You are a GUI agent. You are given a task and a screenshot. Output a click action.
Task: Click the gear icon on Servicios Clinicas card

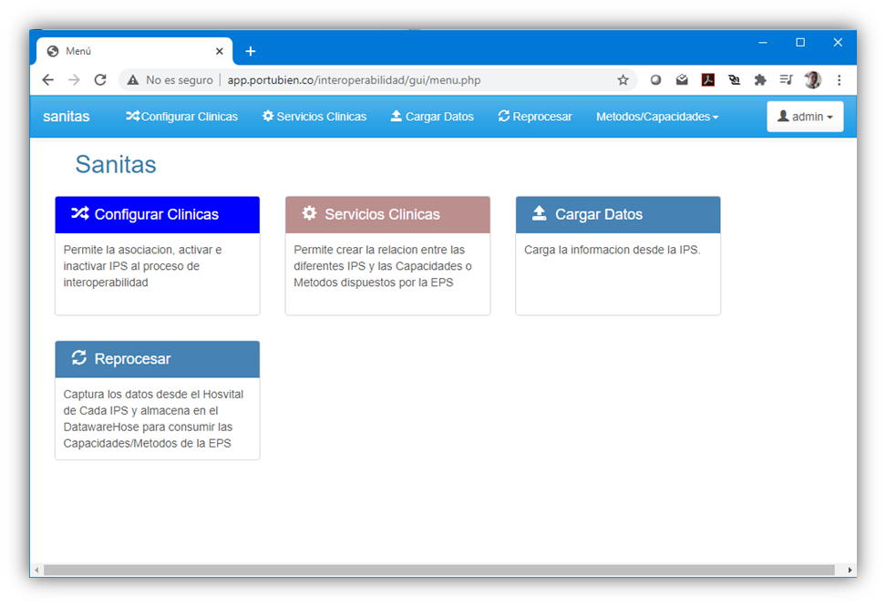(x=309, y=213)
